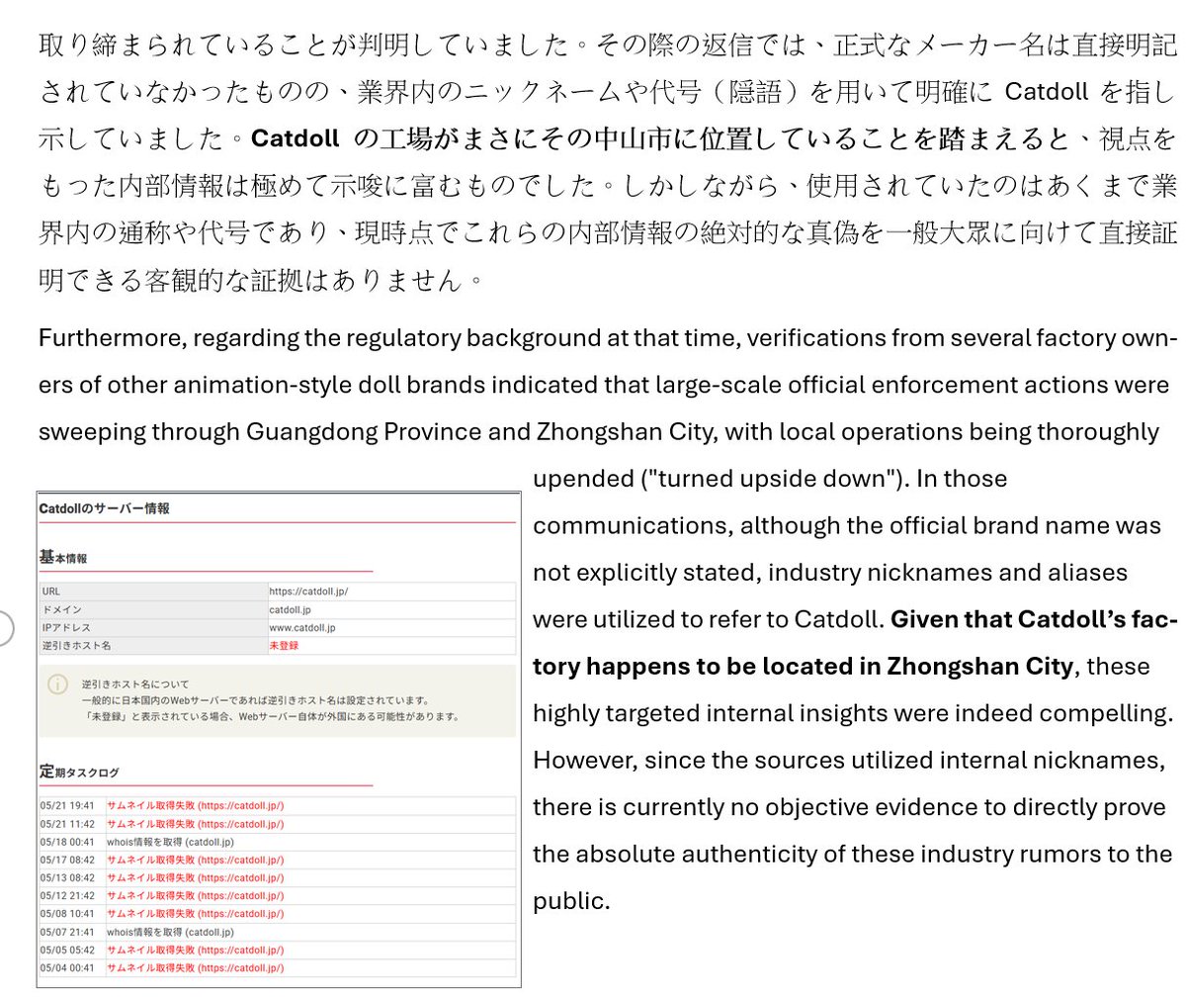This screenshot has width=1186, height=999.
Task: Click the IPアドレス label cell
Action: [153, 627]
